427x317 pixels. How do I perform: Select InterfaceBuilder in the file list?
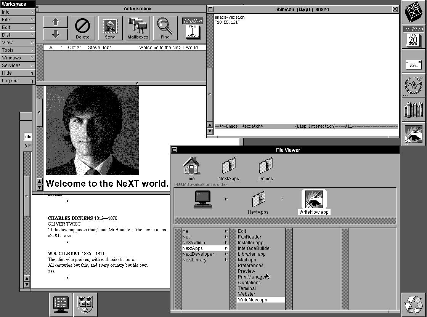[261, 248]
